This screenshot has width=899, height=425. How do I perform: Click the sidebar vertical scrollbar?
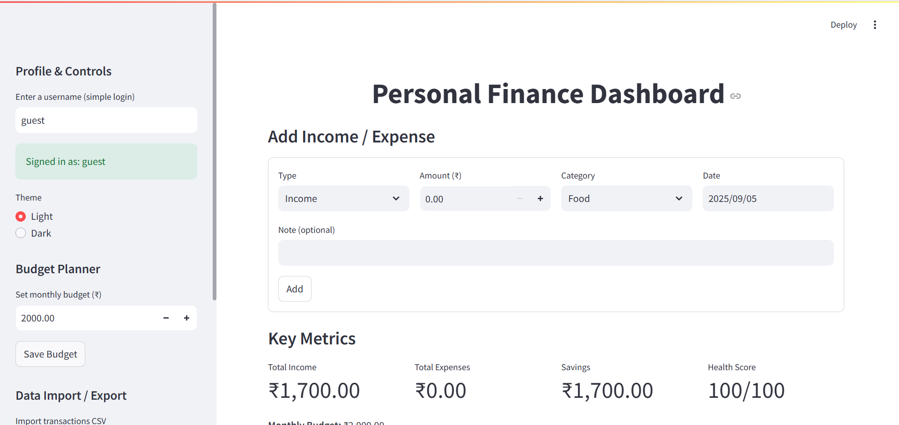click(x=215, y=151)
